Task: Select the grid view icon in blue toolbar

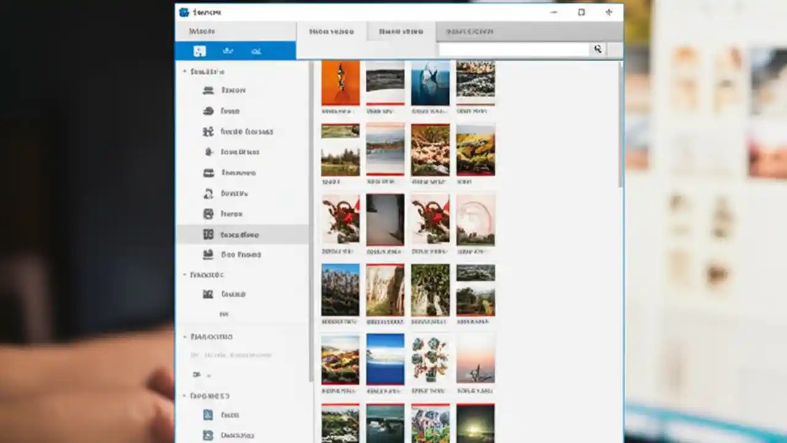Action: click(199, 51)
